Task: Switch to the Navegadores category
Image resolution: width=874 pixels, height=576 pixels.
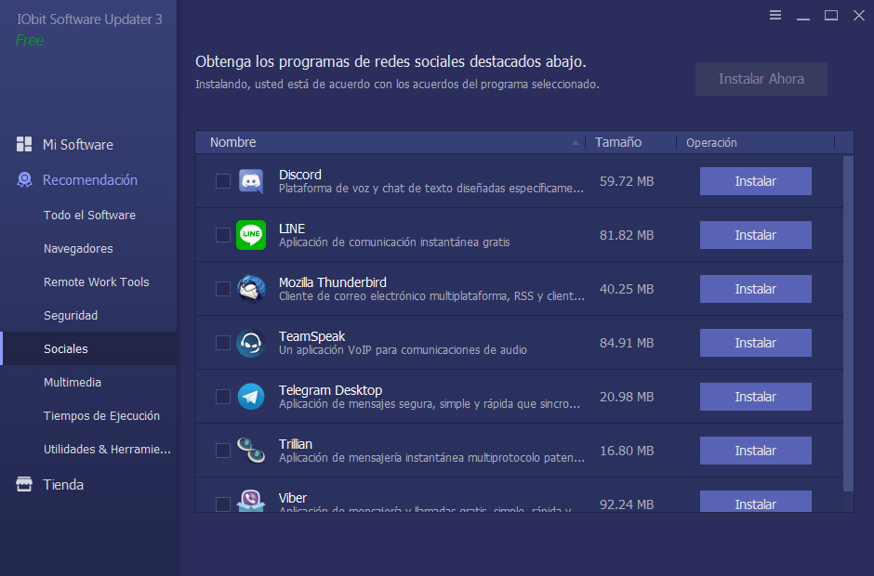Action: tap(78, 249)
